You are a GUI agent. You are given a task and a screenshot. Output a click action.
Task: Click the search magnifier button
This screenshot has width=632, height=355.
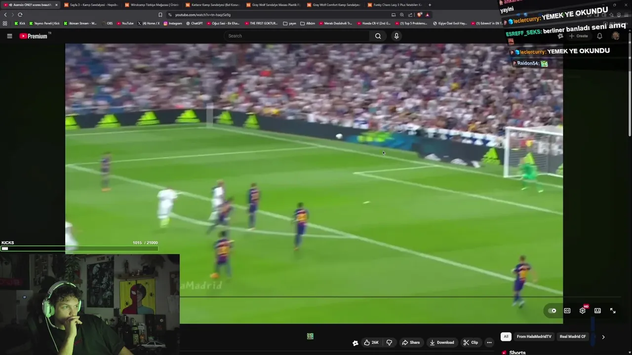coord(378,36)
